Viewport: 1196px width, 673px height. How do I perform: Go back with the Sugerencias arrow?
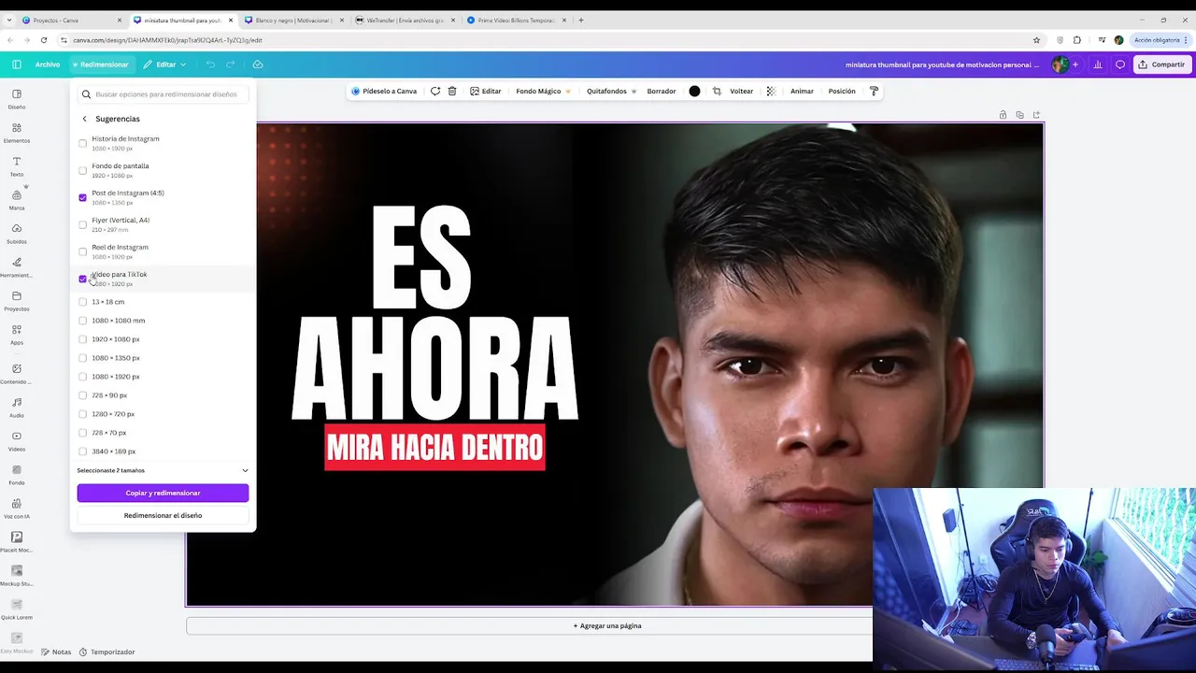click(84, 119)
